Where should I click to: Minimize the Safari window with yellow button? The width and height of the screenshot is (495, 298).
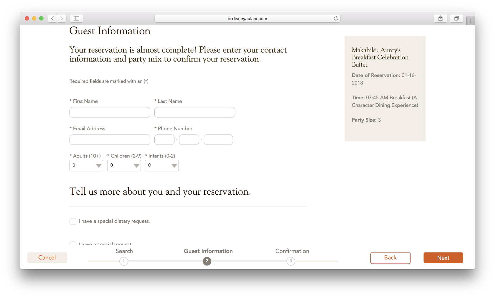point(34,19)
